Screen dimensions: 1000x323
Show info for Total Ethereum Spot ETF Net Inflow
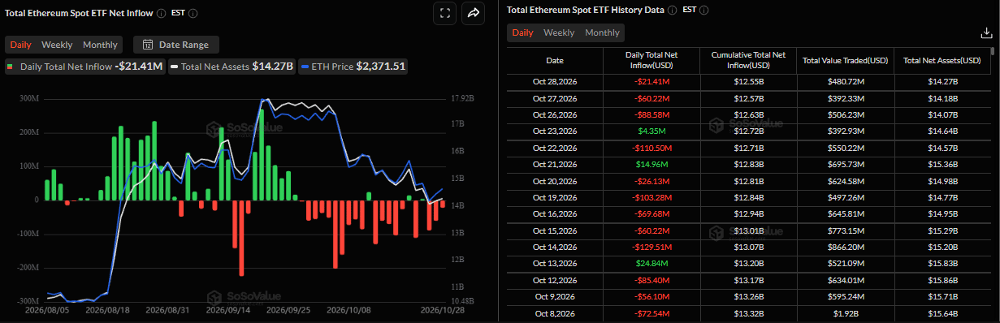point(161,14)
